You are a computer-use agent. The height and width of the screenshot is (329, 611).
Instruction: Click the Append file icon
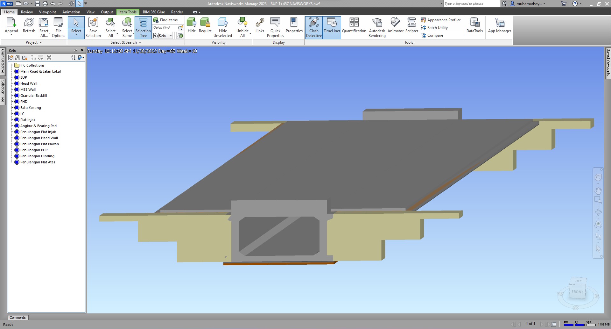point(11,22)
